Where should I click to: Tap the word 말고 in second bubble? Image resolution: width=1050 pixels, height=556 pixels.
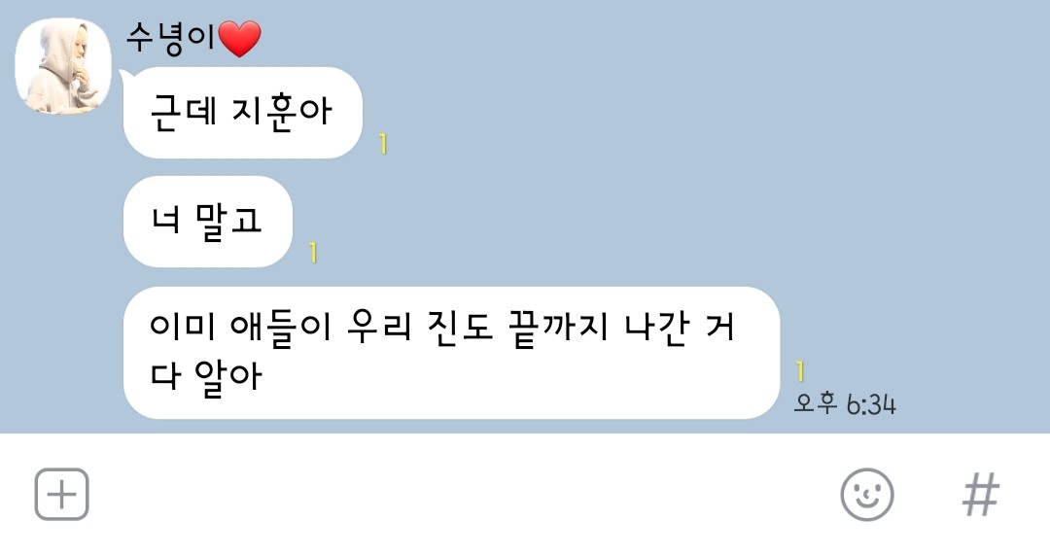coord(228,221)
